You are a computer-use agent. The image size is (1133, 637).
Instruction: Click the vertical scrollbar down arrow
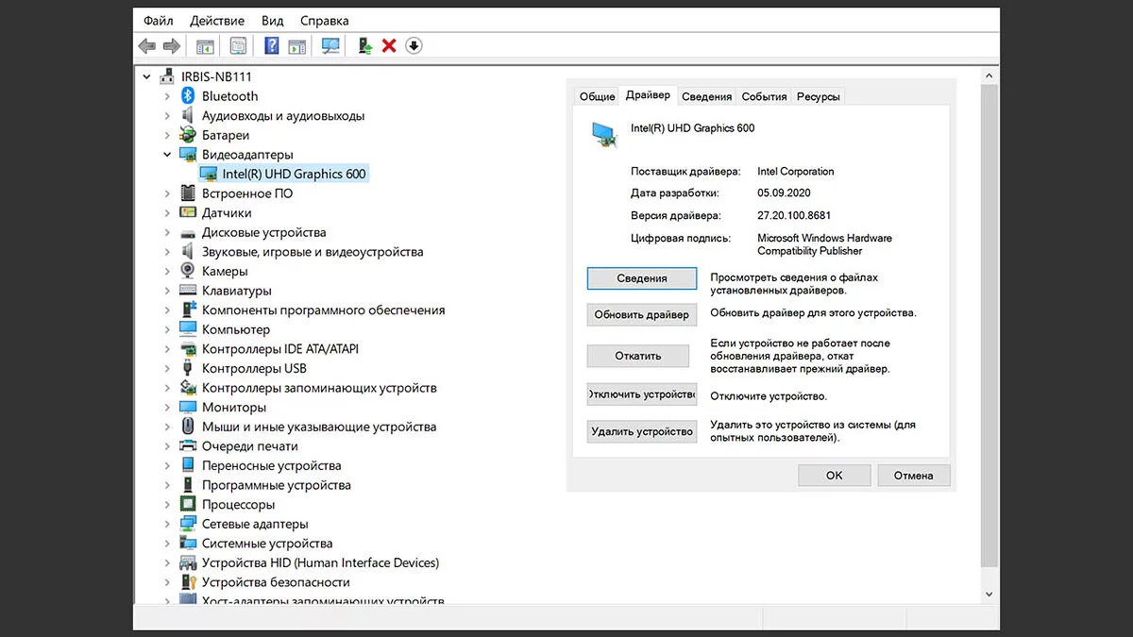click(989, 595)
